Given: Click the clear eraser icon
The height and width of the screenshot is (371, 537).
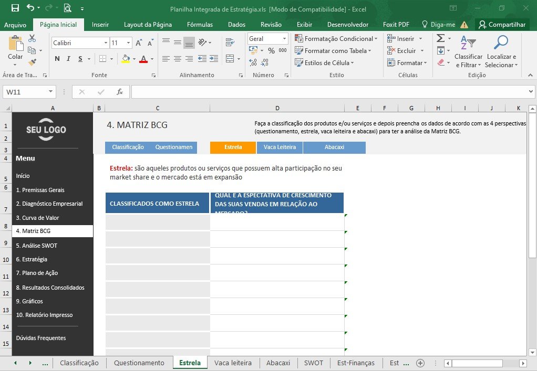Looking at the screenshot, I should [441, 62].
